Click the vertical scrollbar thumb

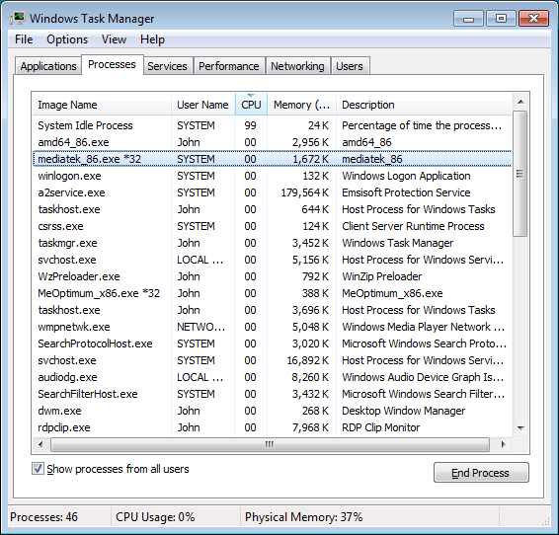(520, 174)
